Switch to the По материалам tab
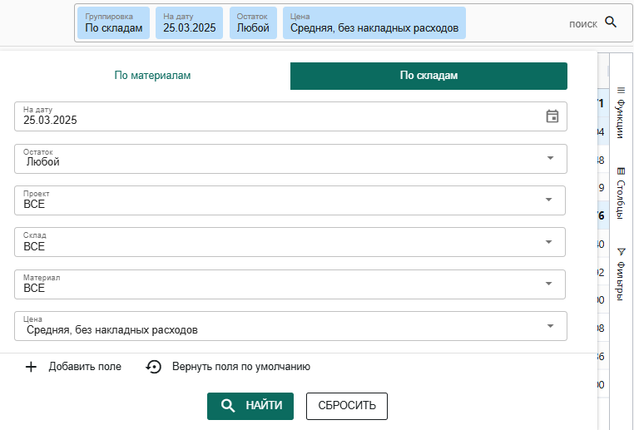634x430 pixels. (x=152, y=76)
